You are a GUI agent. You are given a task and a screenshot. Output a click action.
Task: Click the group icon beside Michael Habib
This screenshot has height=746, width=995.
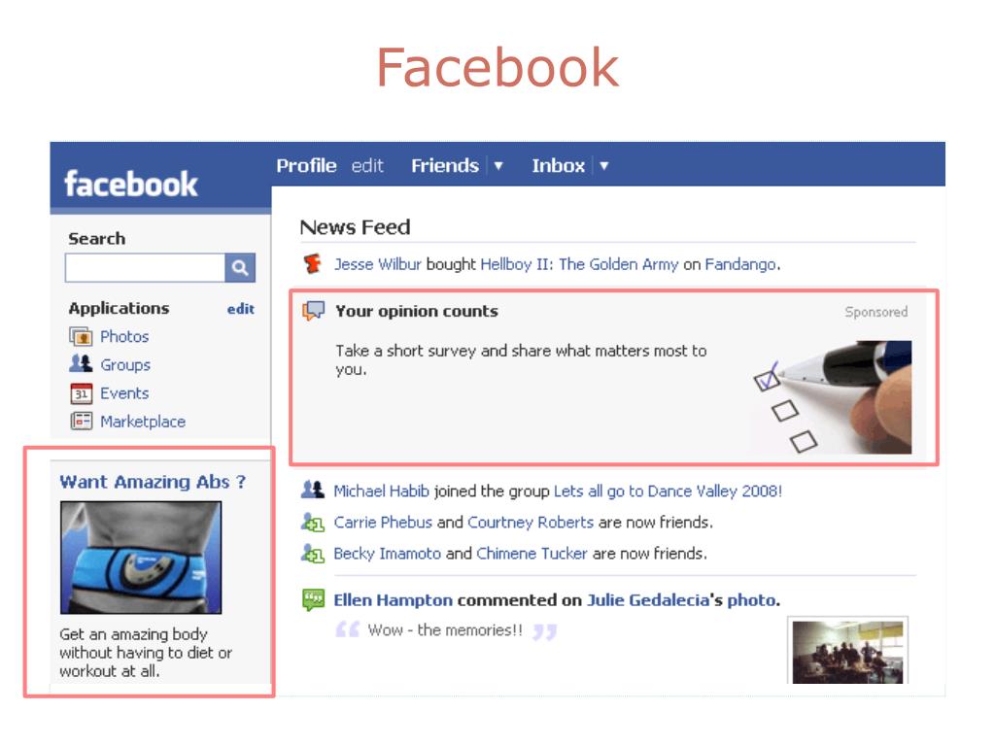point(312,490)
